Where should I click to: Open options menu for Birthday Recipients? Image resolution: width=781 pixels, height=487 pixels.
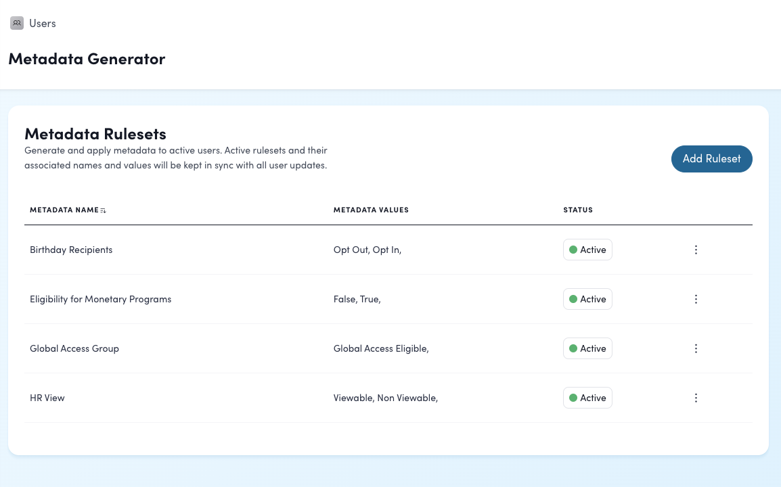pos(696,250)
